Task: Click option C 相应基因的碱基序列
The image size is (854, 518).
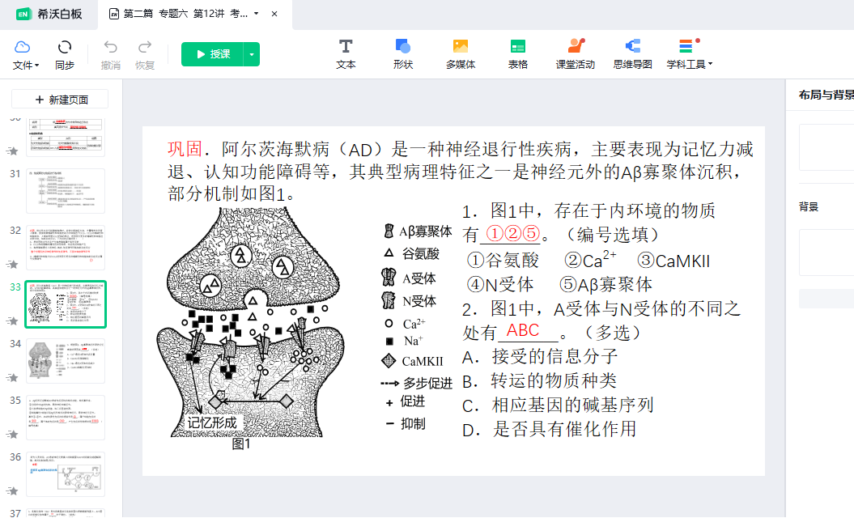Action: point(558,405)
